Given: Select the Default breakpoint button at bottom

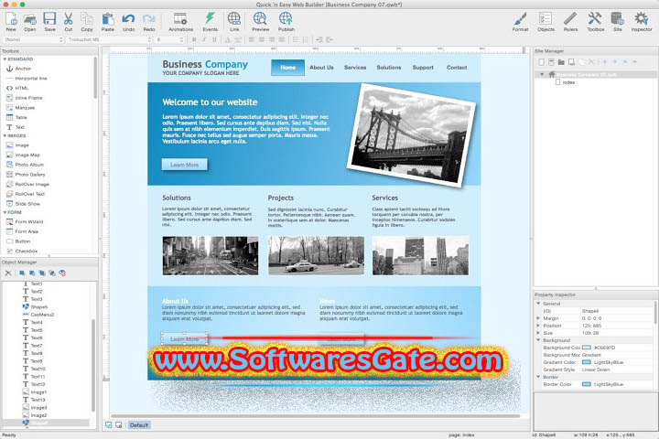Looking at the screenshot, I should 139,425.
